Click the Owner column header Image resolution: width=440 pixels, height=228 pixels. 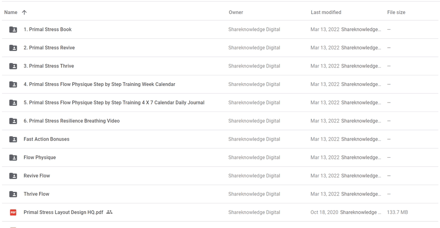[236, 12]
